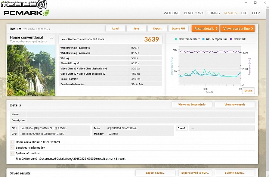
Task: Open Result details
Action: tap(205, 29)
